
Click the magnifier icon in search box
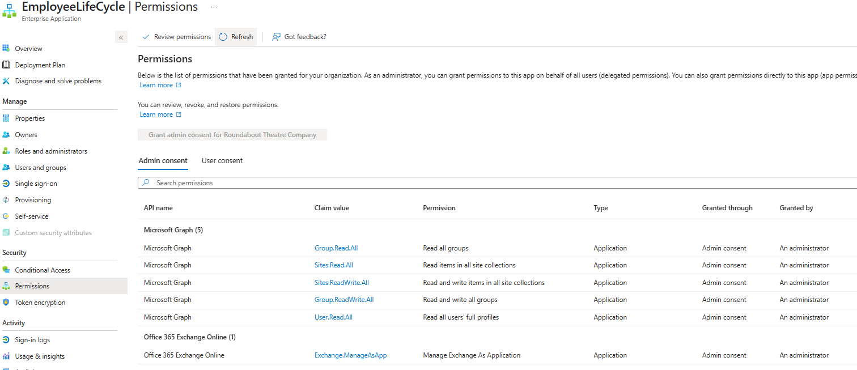146,183
